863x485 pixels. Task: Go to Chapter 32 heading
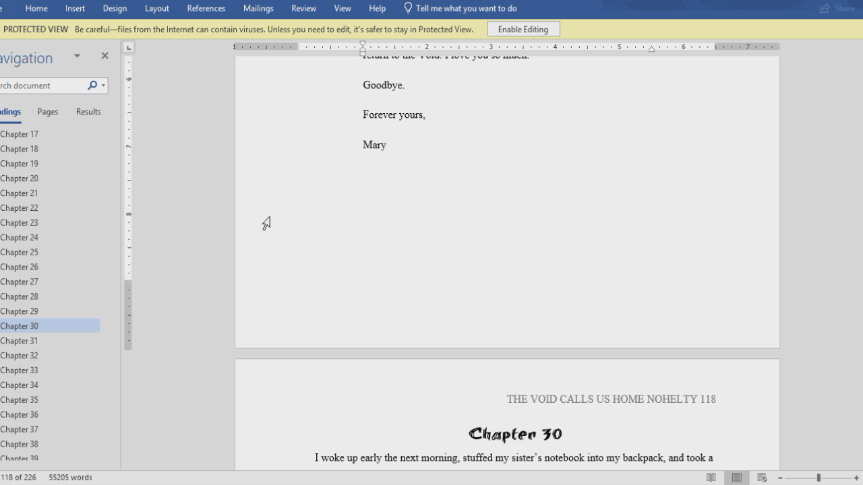[x=19, y=356]
